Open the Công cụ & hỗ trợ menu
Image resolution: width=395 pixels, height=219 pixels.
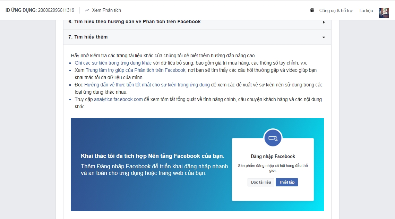336,10
